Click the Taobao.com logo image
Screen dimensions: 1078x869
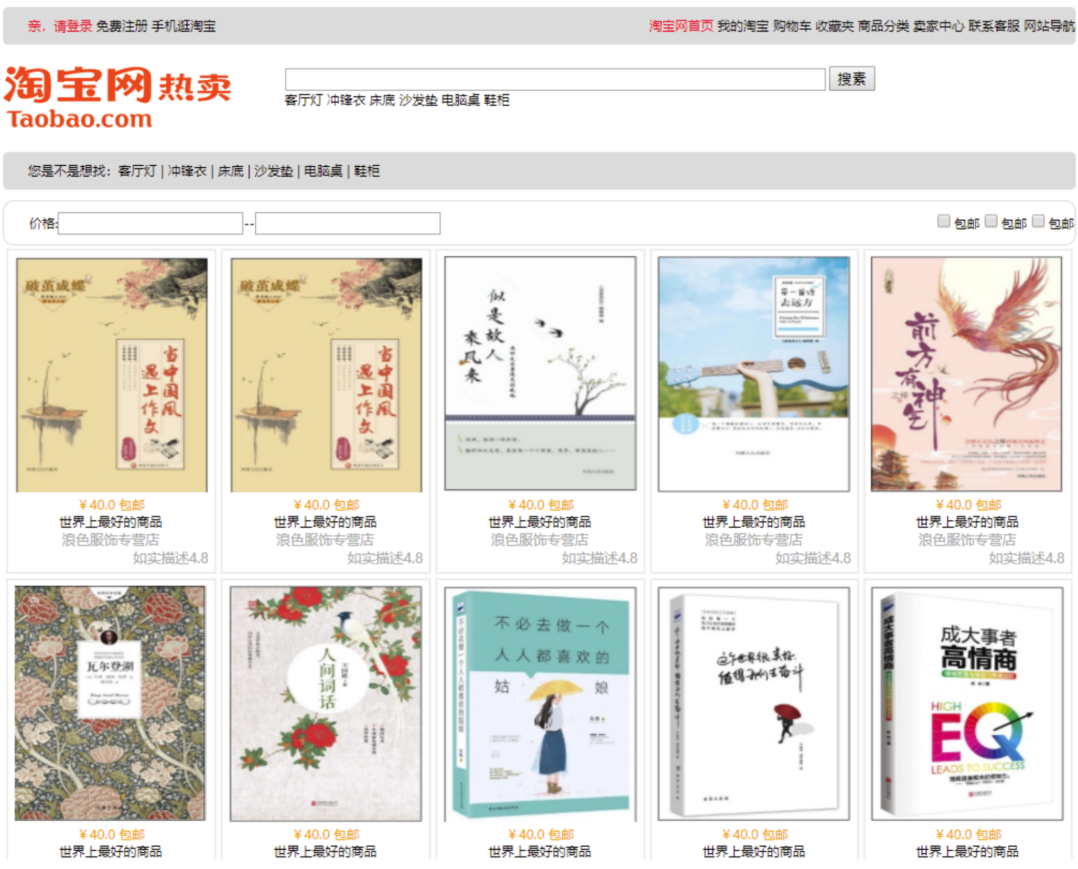[x=118, y=98]
